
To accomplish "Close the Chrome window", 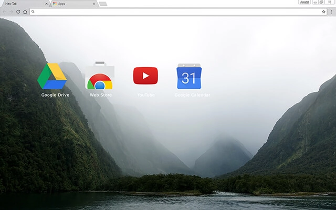I will [x=330, y=2].
